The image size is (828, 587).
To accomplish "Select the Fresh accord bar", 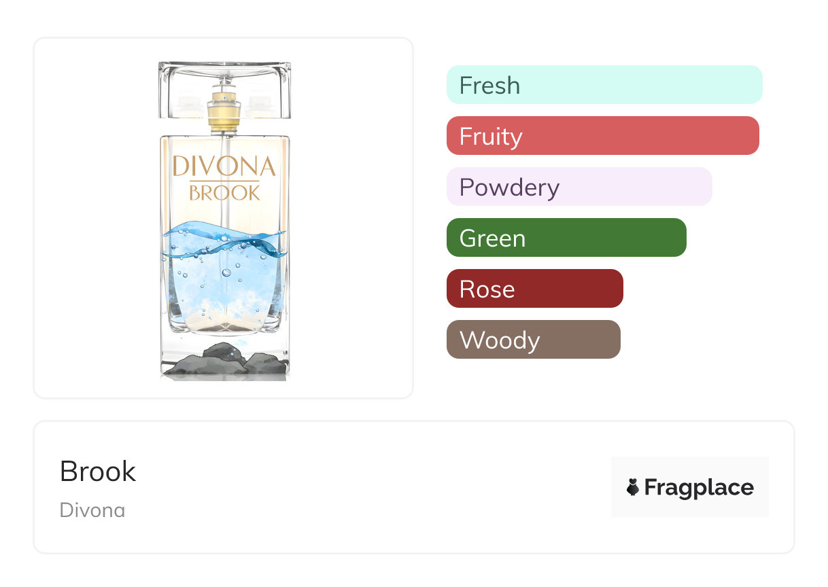I will pos(604,85).
